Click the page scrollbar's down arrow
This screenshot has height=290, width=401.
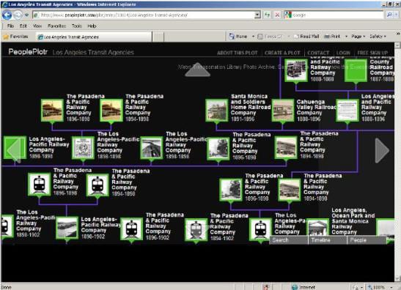(397, 279)
